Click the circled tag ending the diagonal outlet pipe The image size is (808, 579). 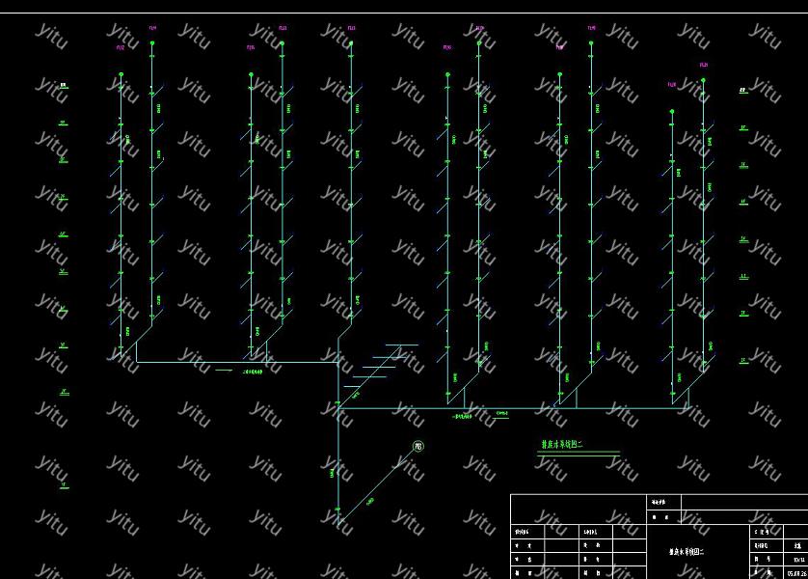418,447
